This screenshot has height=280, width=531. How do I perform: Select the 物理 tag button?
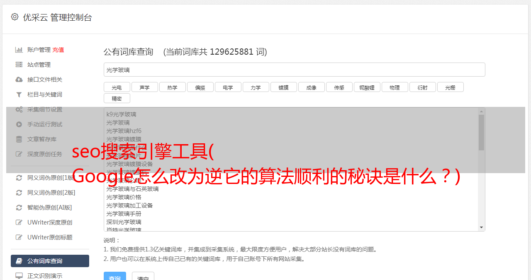395,87
